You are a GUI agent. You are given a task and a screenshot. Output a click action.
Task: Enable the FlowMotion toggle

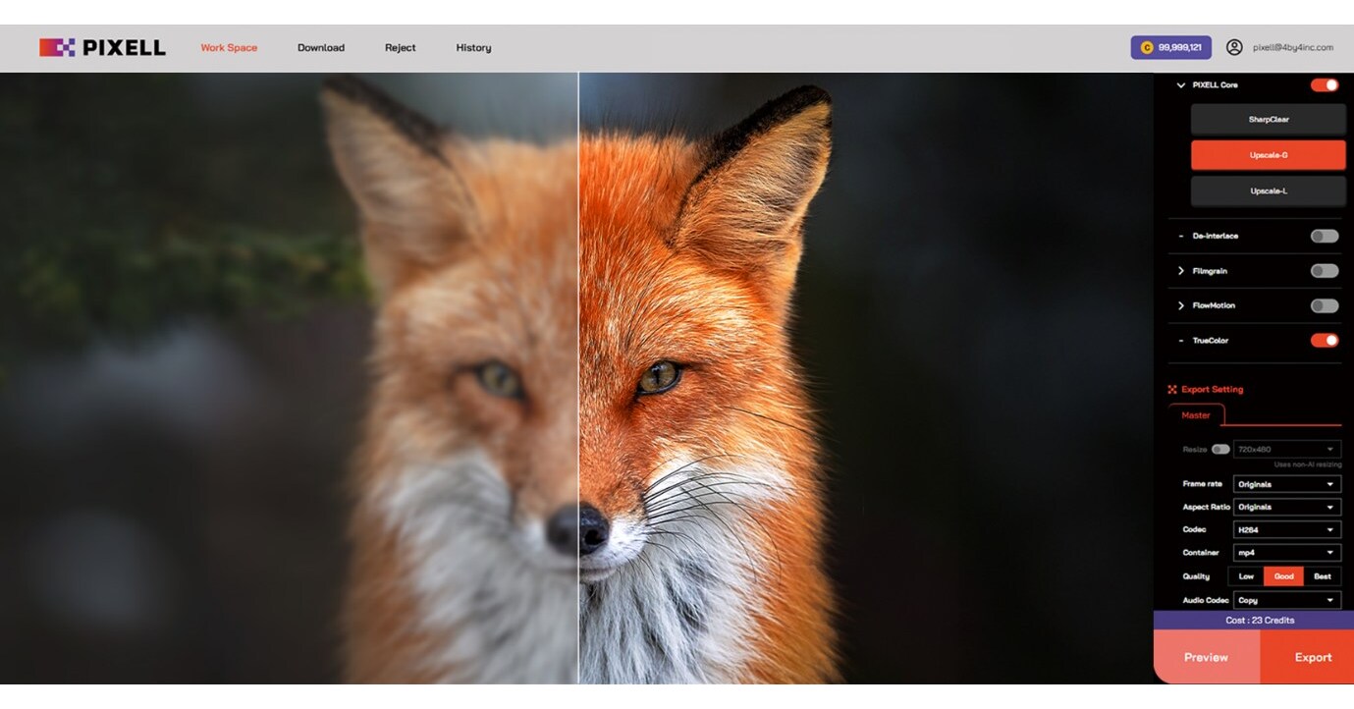1324,305
